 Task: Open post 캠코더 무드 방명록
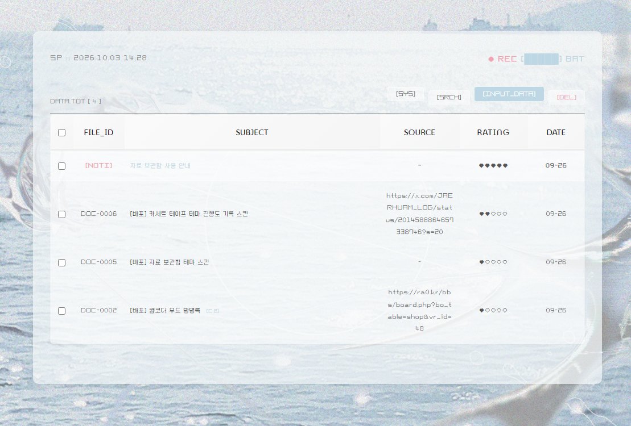[164, 310]
